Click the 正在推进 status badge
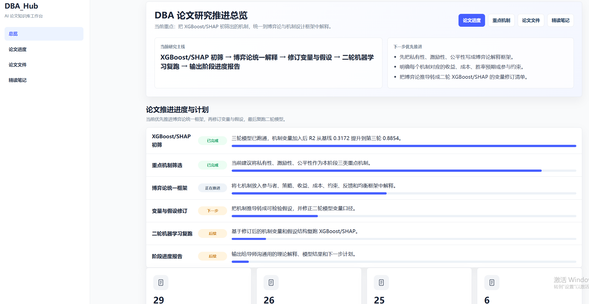The image size is (589, 304). pos(212,188)
